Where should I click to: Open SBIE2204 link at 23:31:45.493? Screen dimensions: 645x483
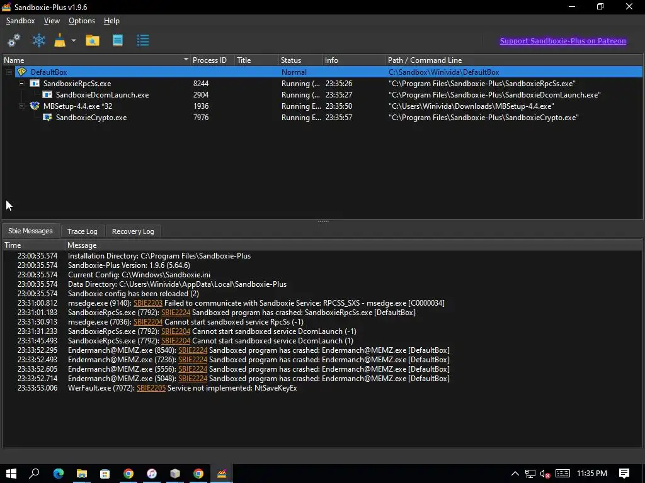(176, 341)
